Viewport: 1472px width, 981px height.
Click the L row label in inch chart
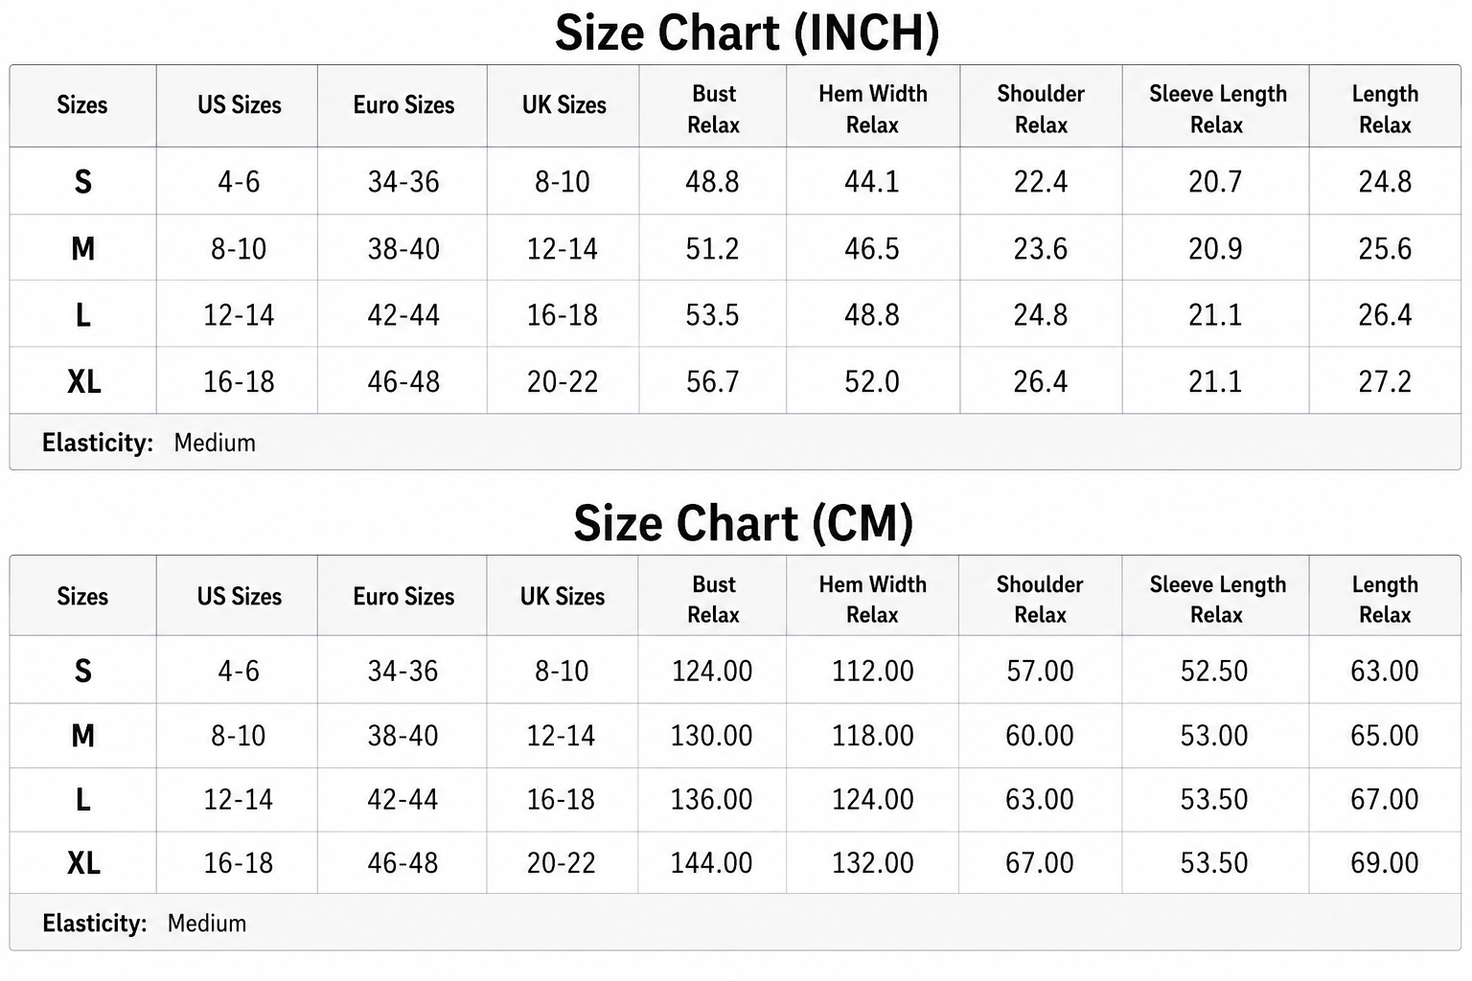(x=83, y=315)
